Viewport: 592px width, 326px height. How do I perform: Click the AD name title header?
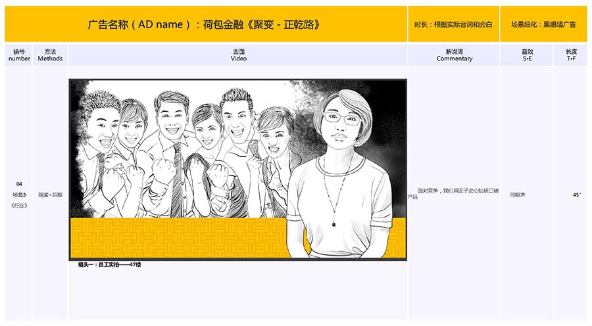[x=205, y=24]
